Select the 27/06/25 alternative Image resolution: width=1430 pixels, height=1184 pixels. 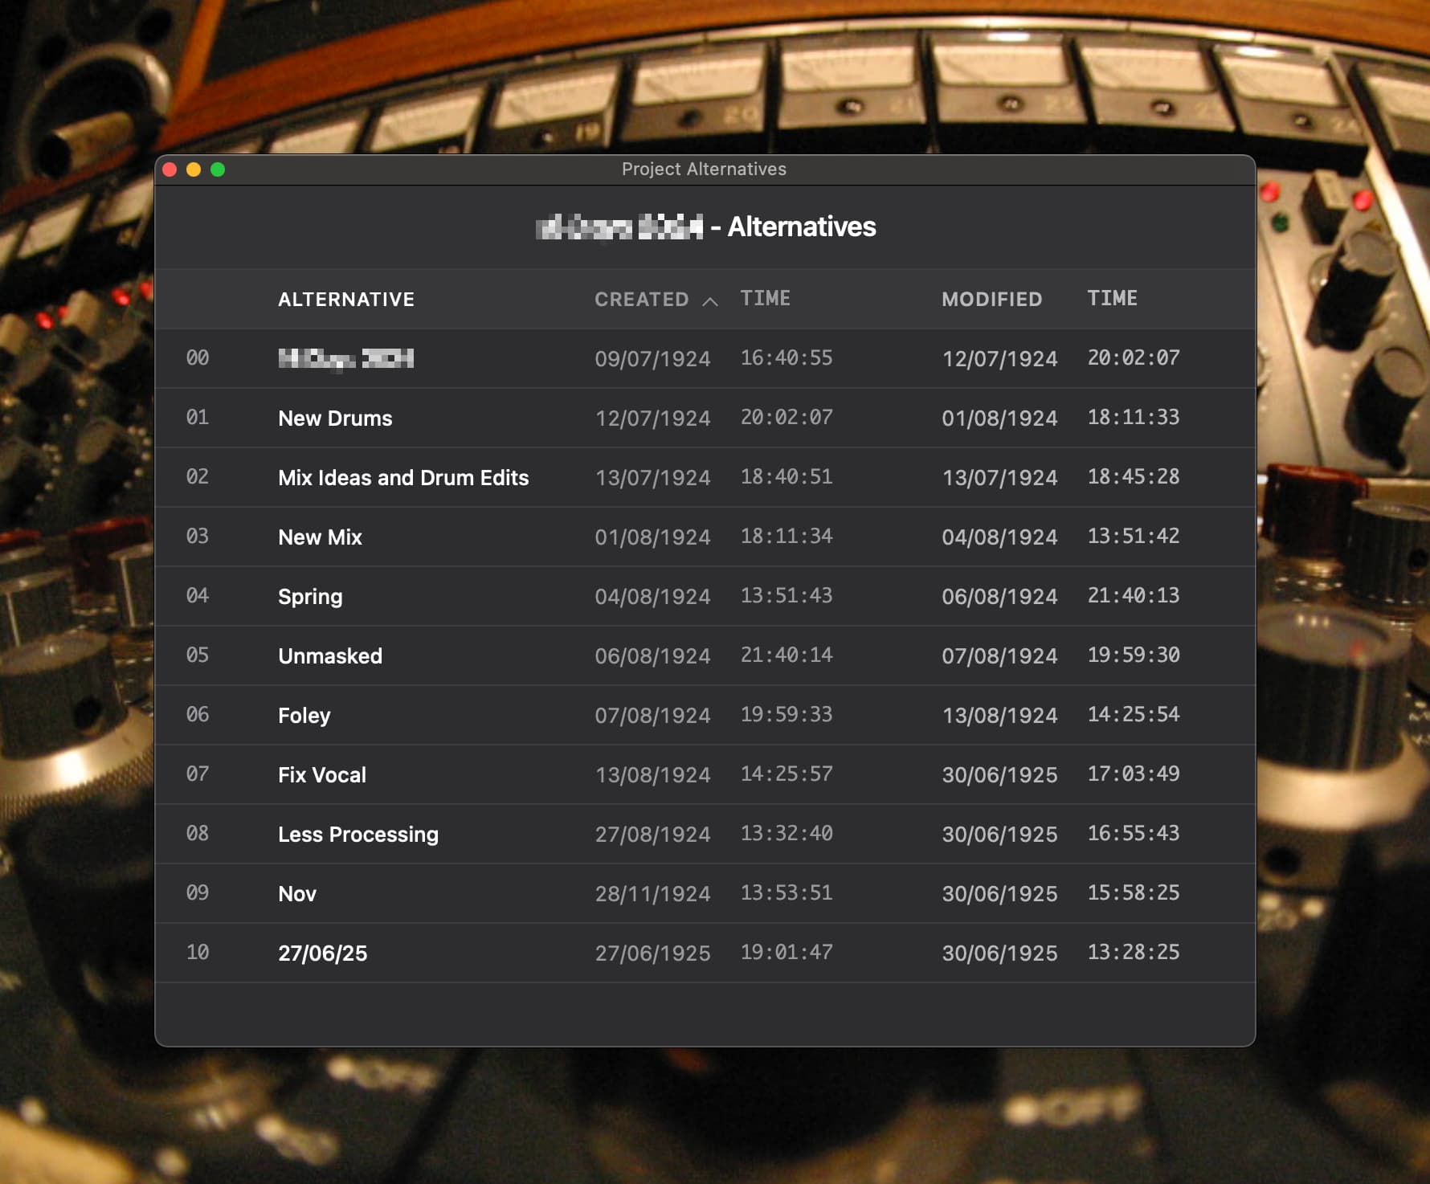pyautogui.click(x=705, y=953)
